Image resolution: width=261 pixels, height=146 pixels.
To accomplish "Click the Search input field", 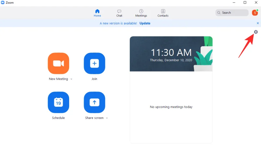I will [x=232, y=13].
